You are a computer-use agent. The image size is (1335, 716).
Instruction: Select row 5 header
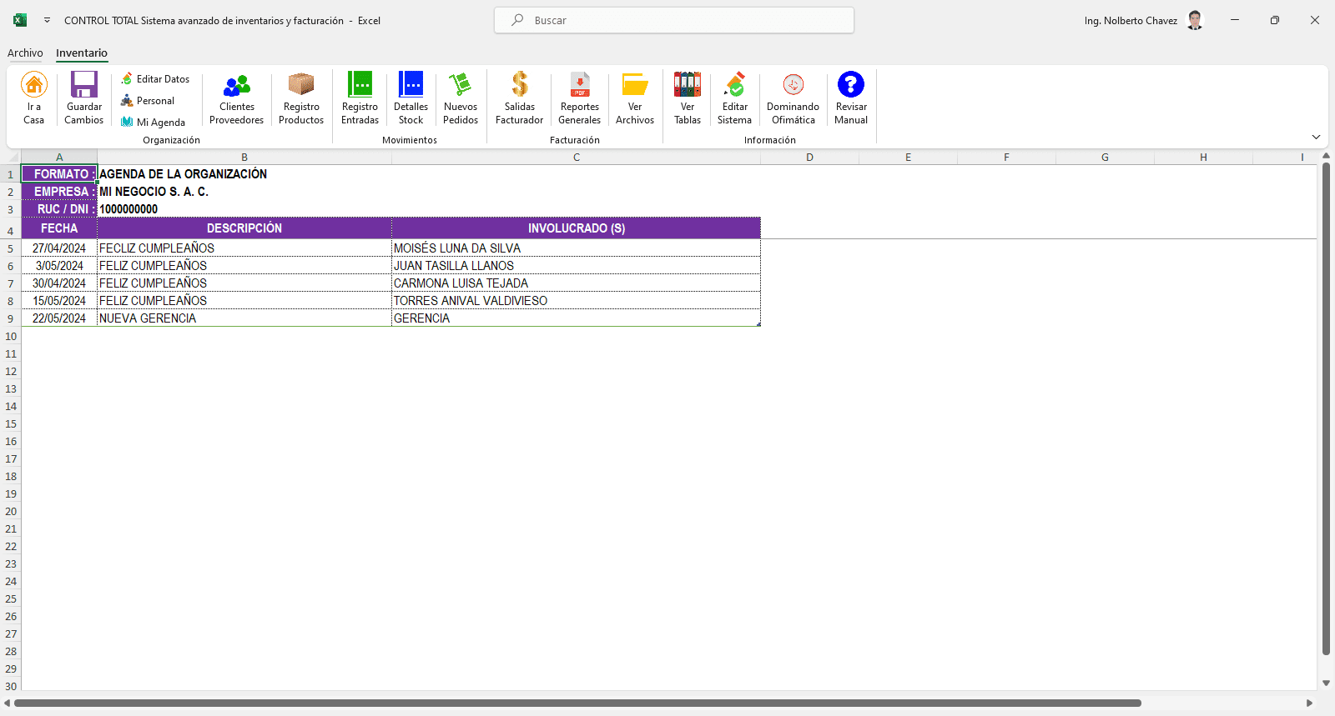coord(11,248)
